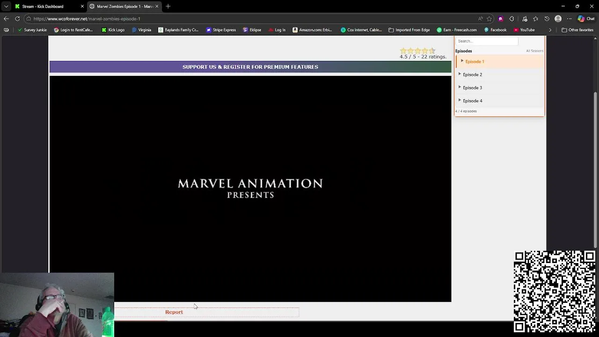Open the Baylands Family Cr... bookmark
This screenshot has height=337, width=599.
pyautogui.click(x=178, y=30)
